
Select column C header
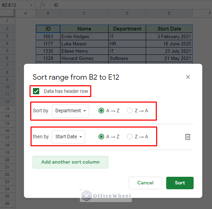click(x=84, y=13)
